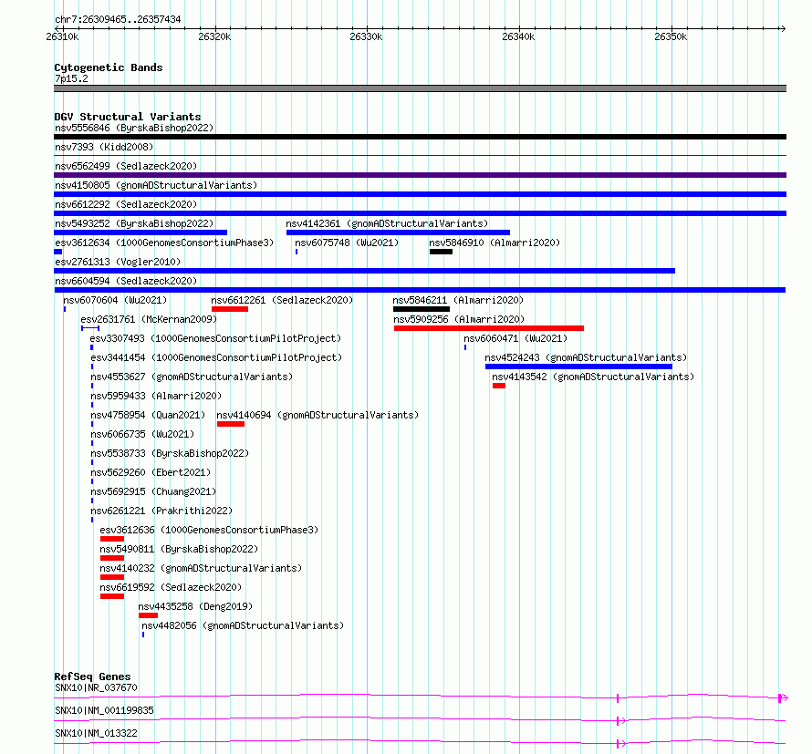Viewport: 812px width, 754px height.
Task: Click the nsv4140694 red variant bar
Action: click(x=231, y=424)
